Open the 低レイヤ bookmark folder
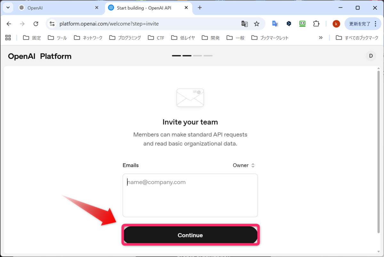 183,38
